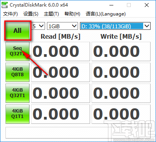The height and width of the screenshot is (142, 156).
Task: Open the test size dropdown showing 1GiB
Action: tap(62, 26)
